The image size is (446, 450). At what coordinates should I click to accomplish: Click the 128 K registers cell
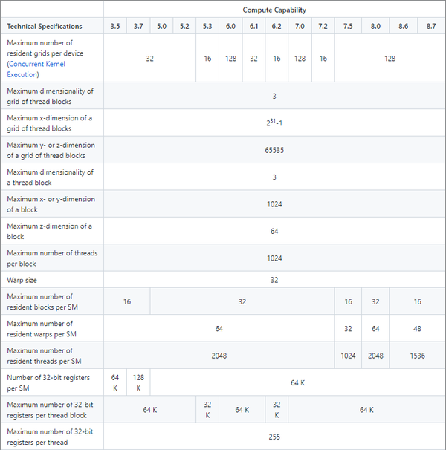tap(138, 382)
